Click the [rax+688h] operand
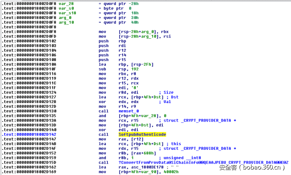The width and height of the screenshot is (291, 175). [x=142, y=153]
